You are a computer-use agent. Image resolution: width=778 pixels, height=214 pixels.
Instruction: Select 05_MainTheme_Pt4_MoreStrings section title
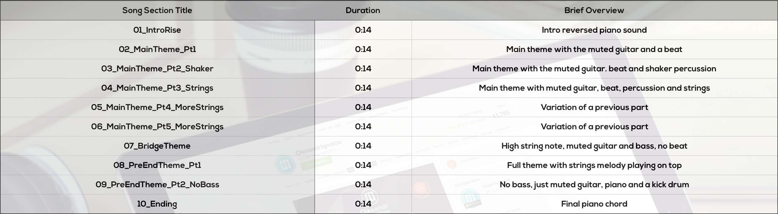click(157, 107)
